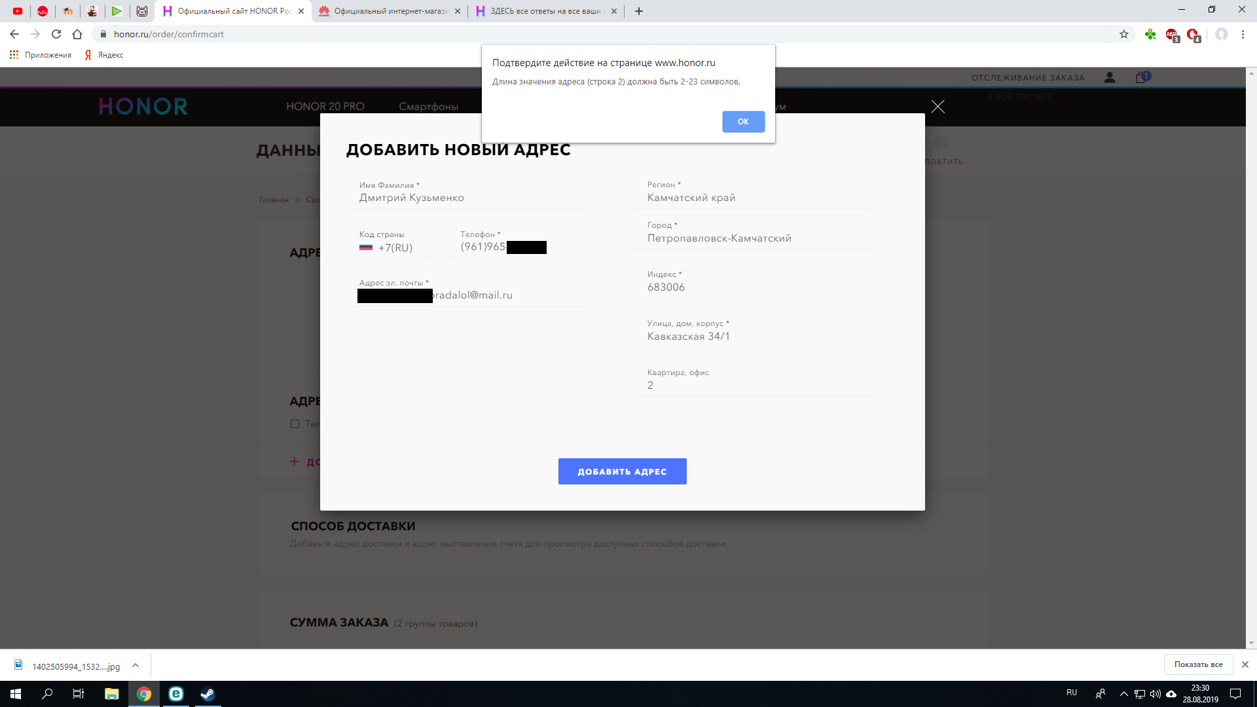Open File Explorer from taskbar
Screen dimensions: 1257x707
click(112, 694)
